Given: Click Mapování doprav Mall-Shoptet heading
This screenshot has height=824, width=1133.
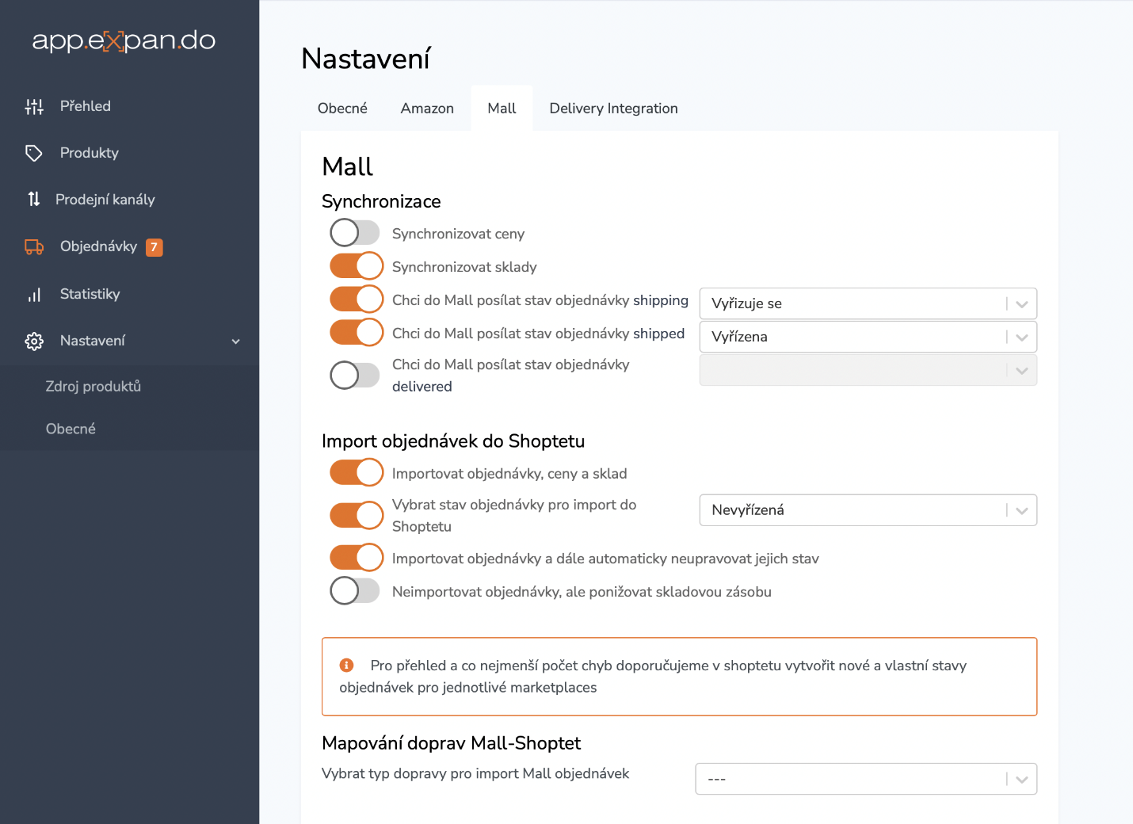Looking at the screenshot, I should pos(451,743).
